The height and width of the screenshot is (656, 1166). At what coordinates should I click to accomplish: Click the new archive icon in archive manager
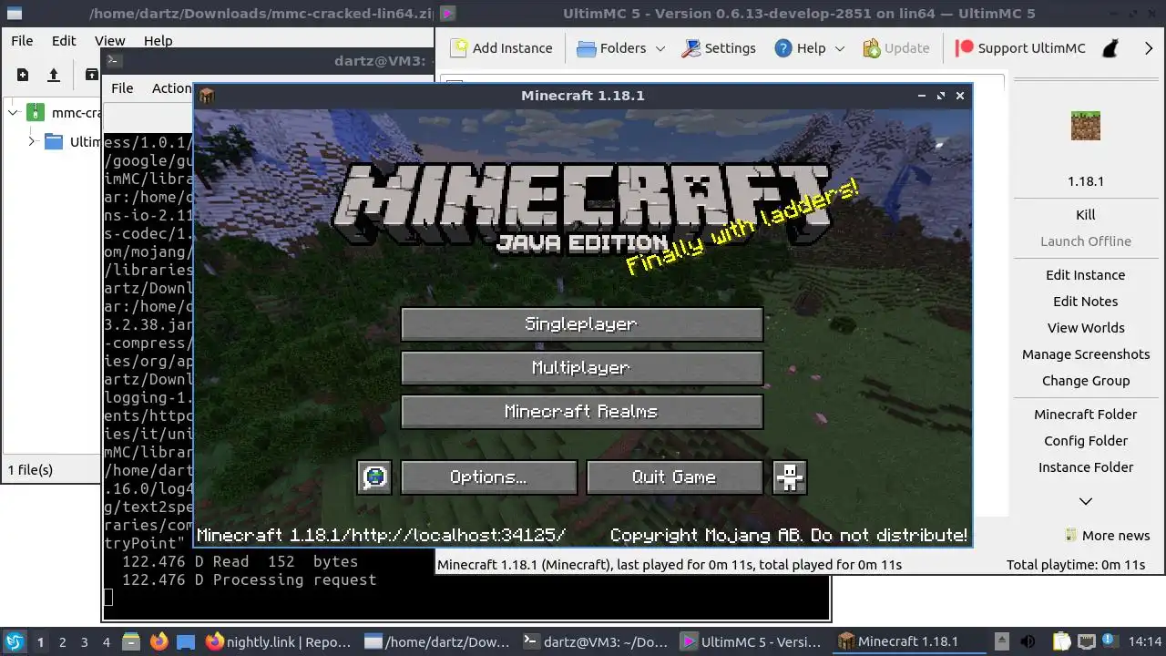click(23, 75)
